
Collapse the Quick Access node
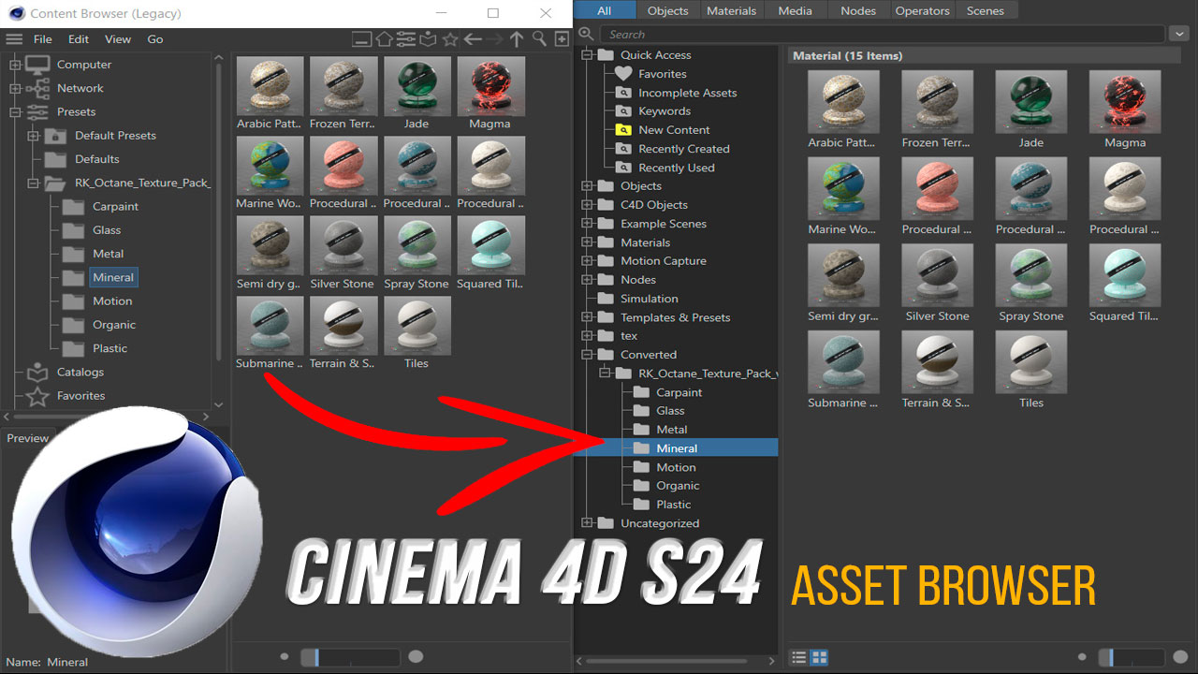point(587,55)
